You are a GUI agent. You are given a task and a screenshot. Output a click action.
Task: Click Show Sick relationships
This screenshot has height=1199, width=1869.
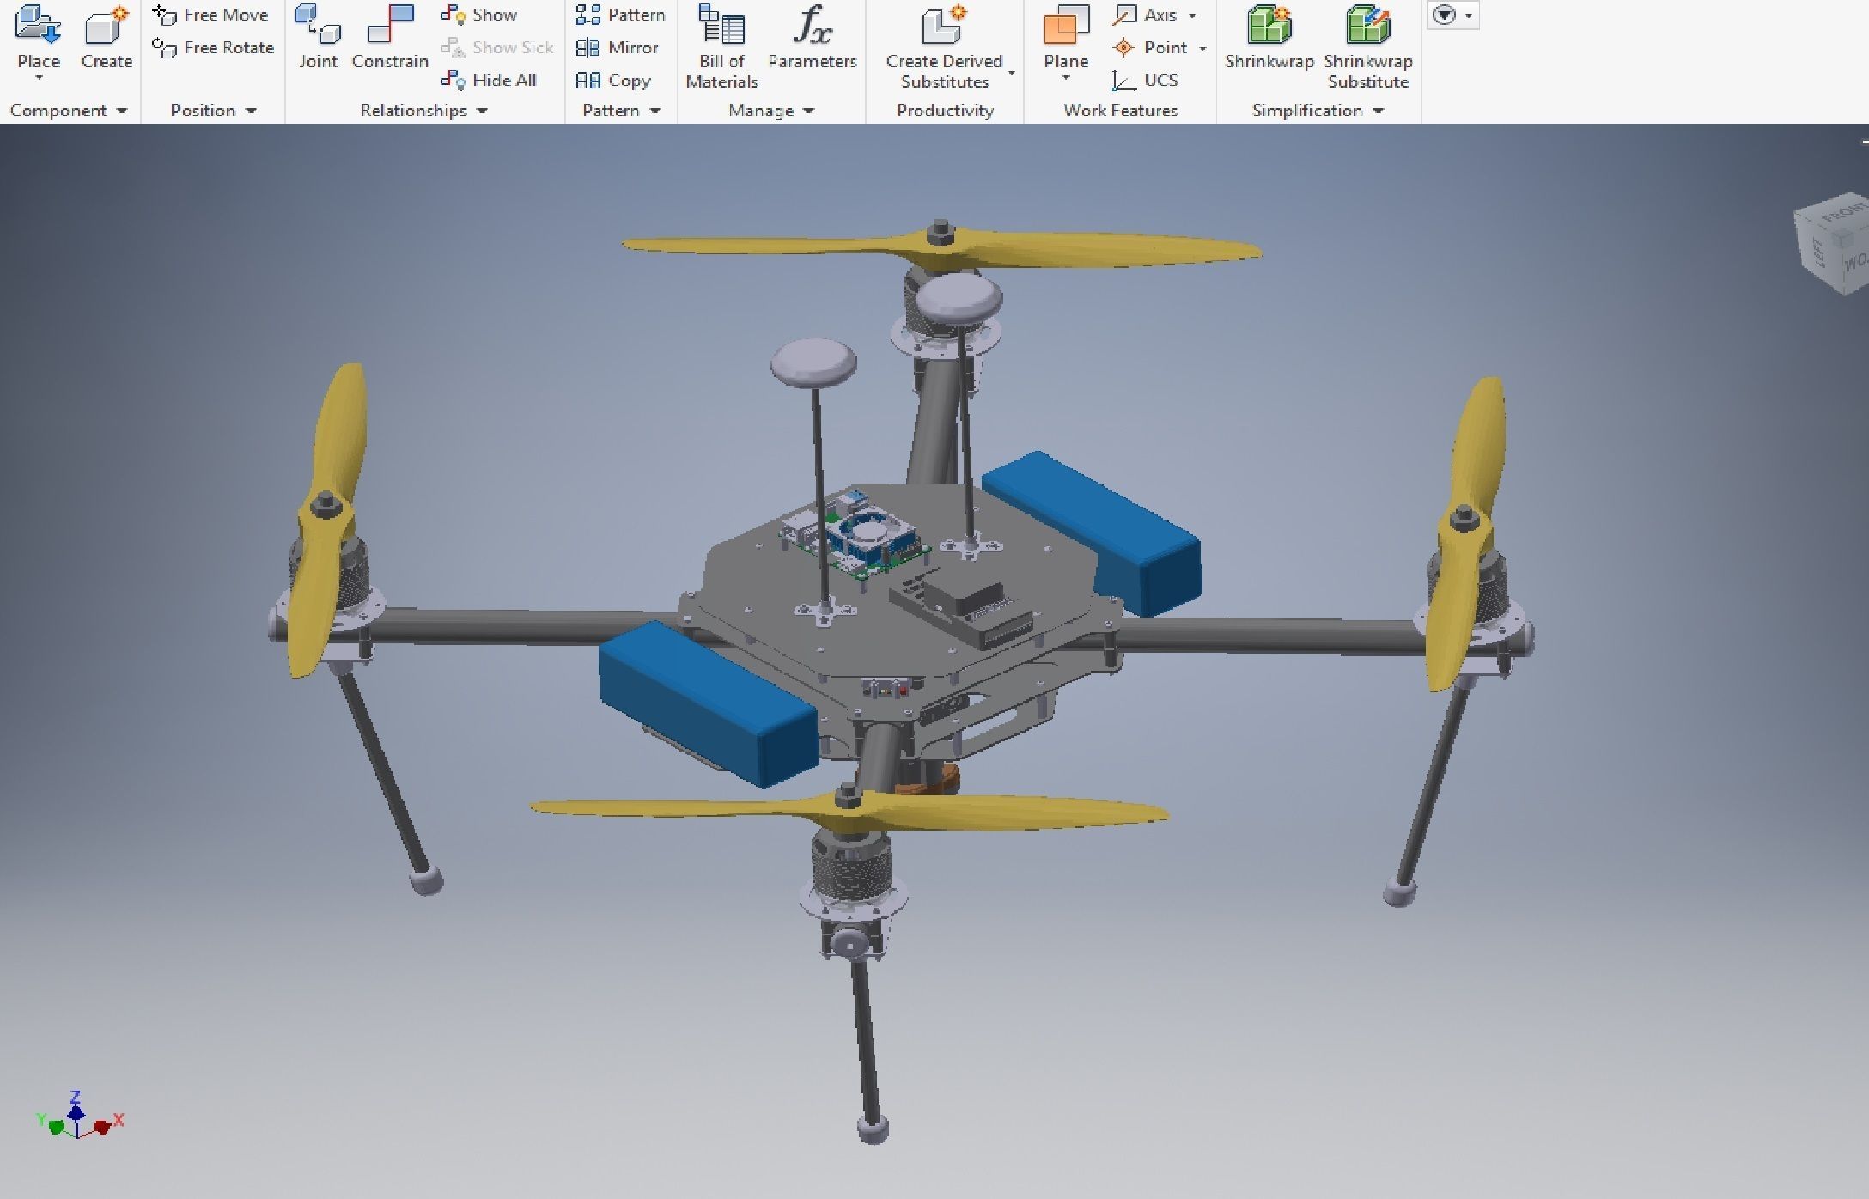[x=497, y=47]
